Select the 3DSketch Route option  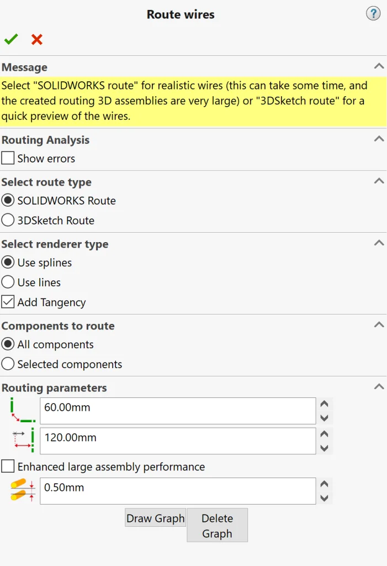[x=8, y=221]
